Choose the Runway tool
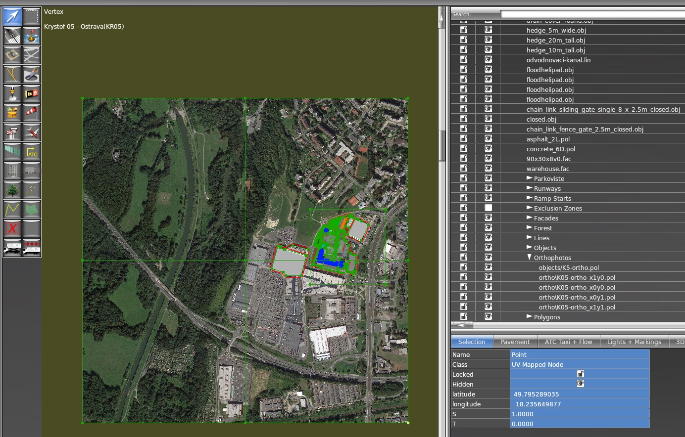This screenshot has height=437, width=685. click(x=12, y=36)
